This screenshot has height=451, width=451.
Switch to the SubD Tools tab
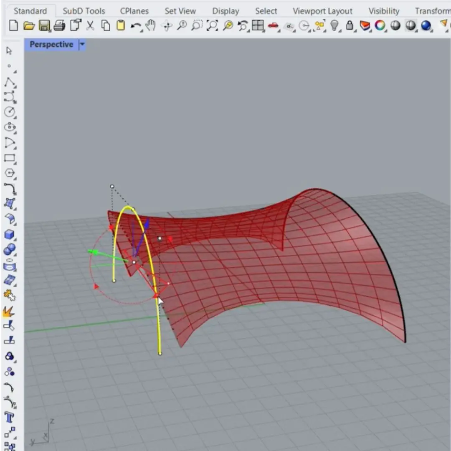tap(84, 11)
